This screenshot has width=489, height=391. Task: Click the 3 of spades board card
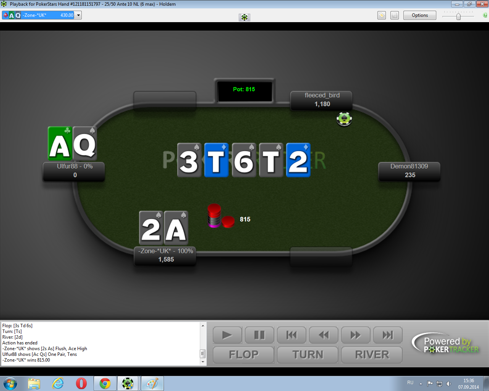click(x=189, y=160)
